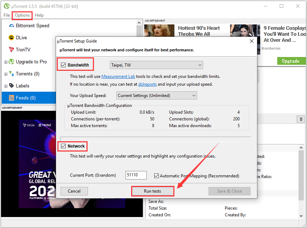Screen dimensions: 307x228
Task: Select TronTV in sidebar
Action: tap(23, 50)
